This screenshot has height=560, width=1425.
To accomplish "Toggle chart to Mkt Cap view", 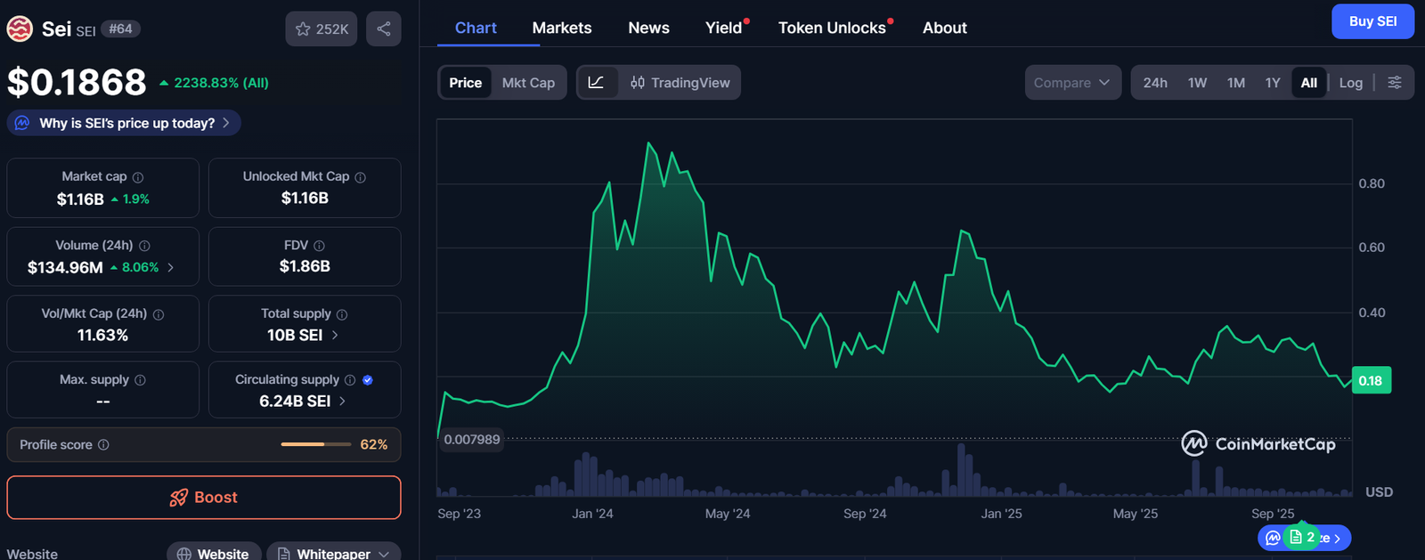I will pos(528,83).
